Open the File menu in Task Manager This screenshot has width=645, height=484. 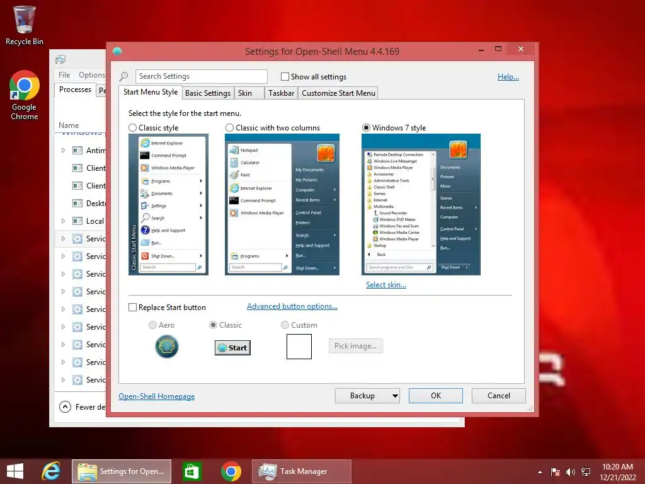64,75
